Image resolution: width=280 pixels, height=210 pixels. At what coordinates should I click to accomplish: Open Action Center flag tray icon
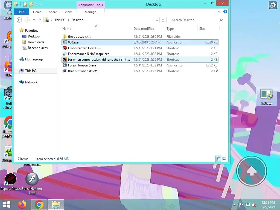click(241, 205)
